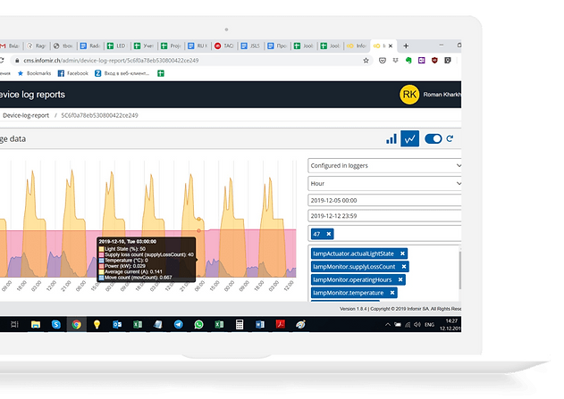Click the start date field 2019-12-05 00:00
564x399 pixels.
[384, 201]
